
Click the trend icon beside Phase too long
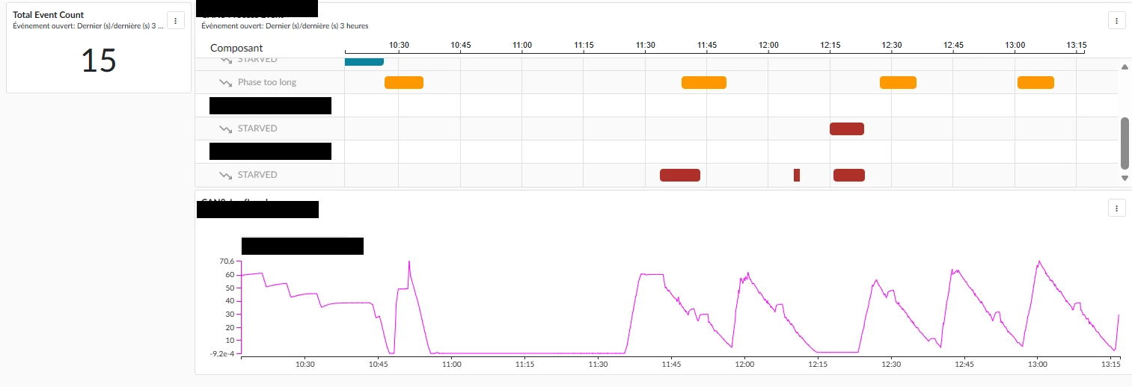click(225, 82)
